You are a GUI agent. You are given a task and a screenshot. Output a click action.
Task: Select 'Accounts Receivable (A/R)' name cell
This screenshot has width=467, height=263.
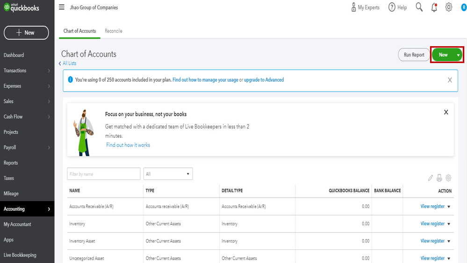92,207
